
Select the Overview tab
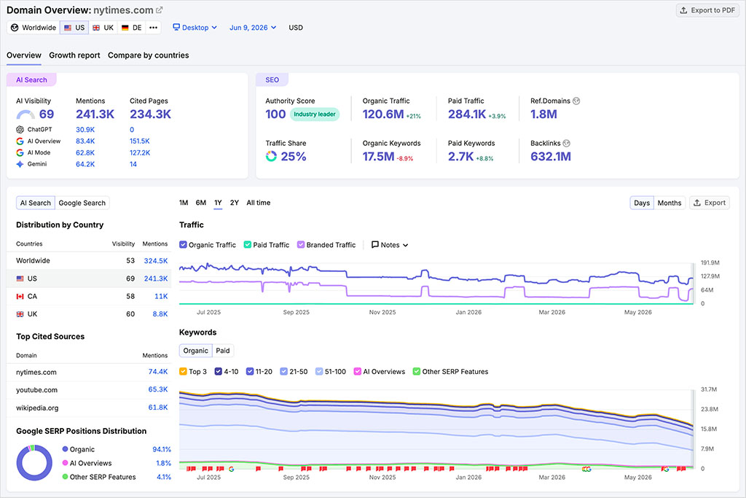[x=24, y=55]
